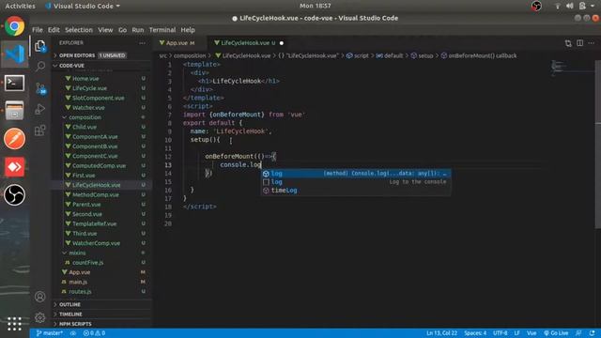Open the feedback icon in status bar
601x338 pixels.
(578, 333)
